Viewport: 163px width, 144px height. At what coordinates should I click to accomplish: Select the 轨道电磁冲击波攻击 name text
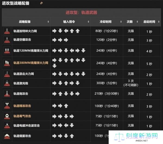[x=27, y=126]
